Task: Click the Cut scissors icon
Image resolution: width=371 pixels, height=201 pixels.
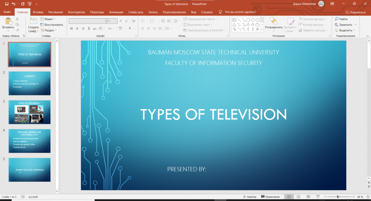Action: 17,19
